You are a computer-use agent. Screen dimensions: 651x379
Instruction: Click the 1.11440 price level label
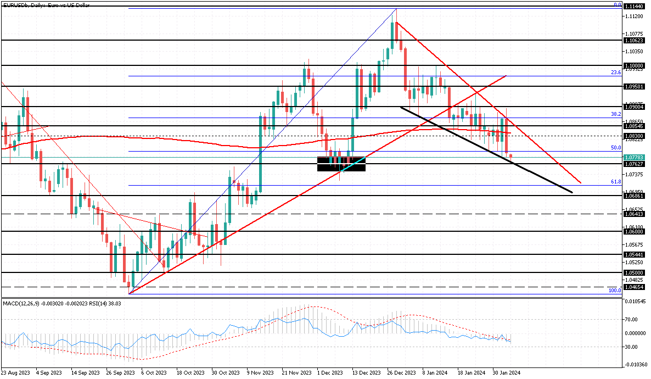click(635, 7)
